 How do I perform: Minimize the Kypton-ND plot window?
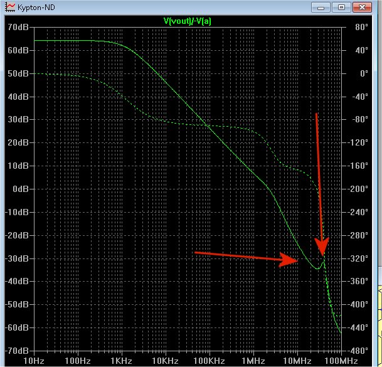pyautogui.click(x=321, y=8)
